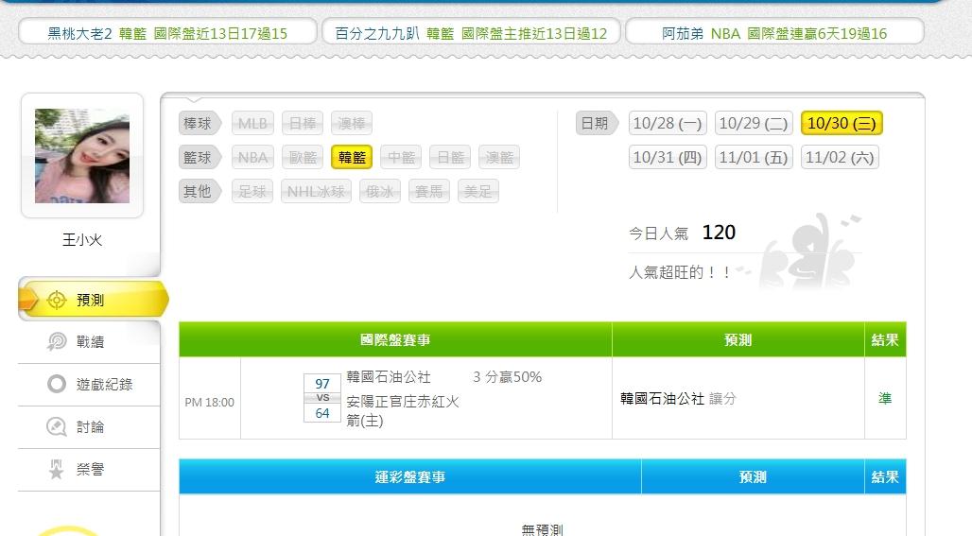Select the NHL冰球 filter
This screenshot has height=536, width=972.
tap(316, 192)
